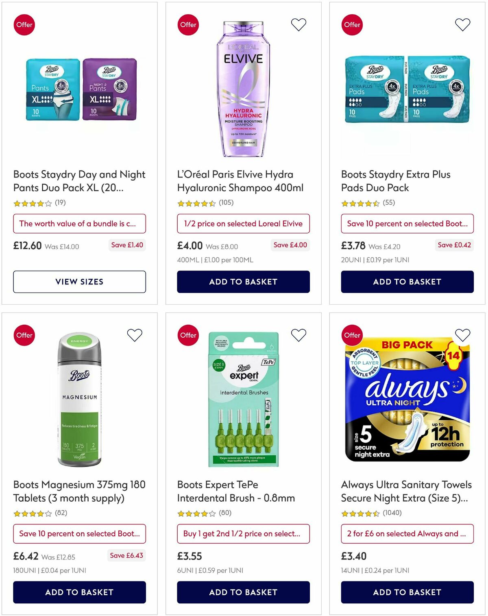The width and height of the screenshot is (488, 616).
Task: Click the wishlist heart on L'Oréal Elvive Shampoo
Action: point(299,24)
